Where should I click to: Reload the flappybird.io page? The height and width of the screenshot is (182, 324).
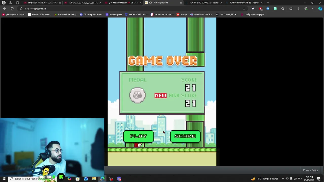coord(12,9)
